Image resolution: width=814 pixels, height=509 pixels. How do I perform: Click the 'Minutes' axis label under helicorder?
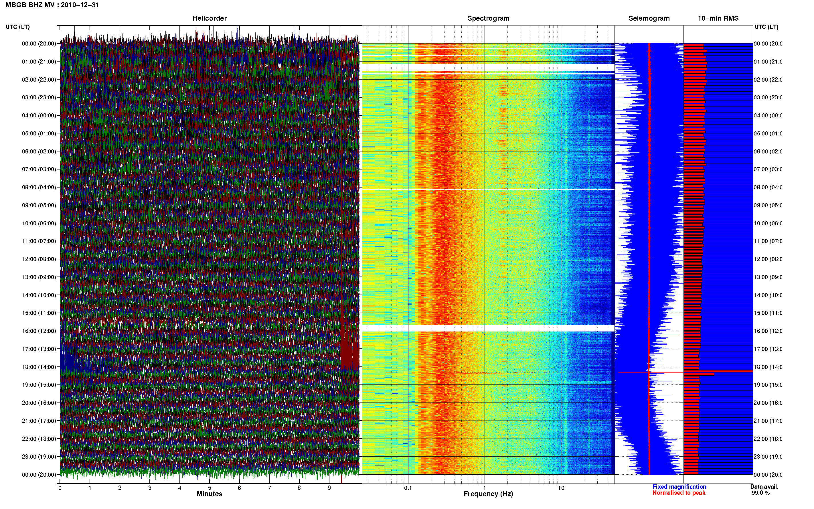(x=209, y=494)
